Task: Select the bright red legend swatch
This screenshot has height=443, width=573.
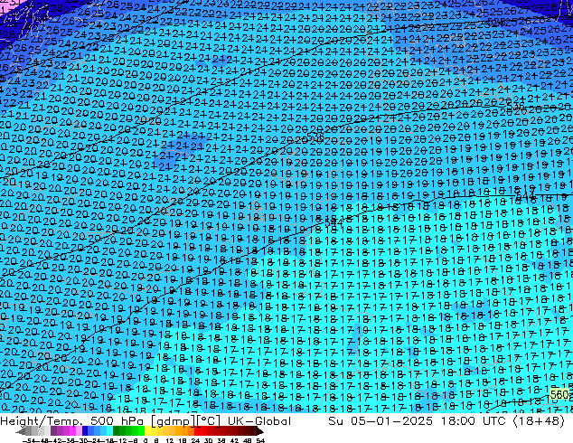Action: (197, 430)
